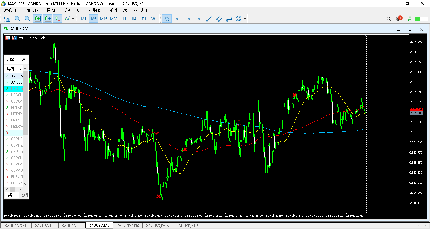Open the ツール (T) menu
Viewport: 430px width, 229px height.
tap(94, 10)
